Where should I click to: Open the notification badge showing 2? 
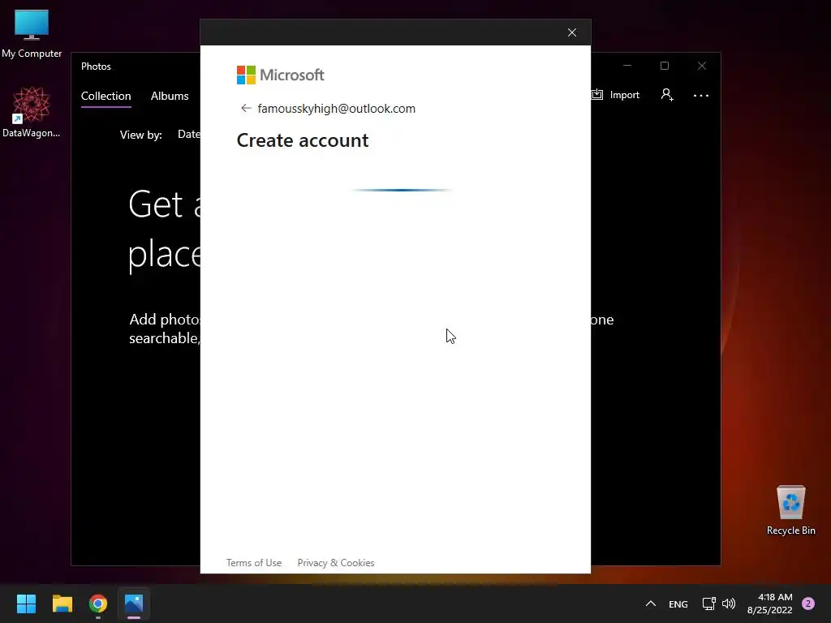point(808,604)
